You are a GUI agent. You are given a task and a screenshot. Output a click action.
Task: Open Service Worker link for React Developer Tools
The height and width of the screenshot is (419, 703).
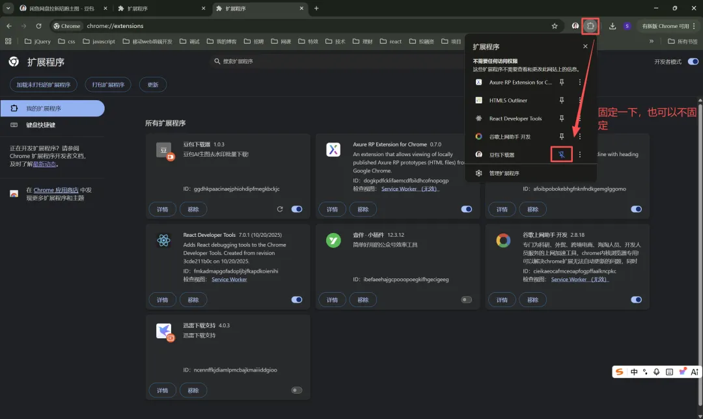click(x=229, y=279)
